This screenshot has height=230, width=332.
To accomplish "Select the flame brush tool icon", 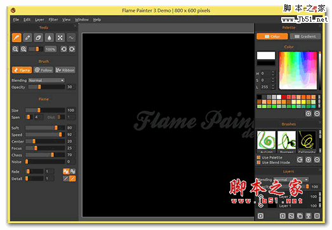I will [17, 37].
